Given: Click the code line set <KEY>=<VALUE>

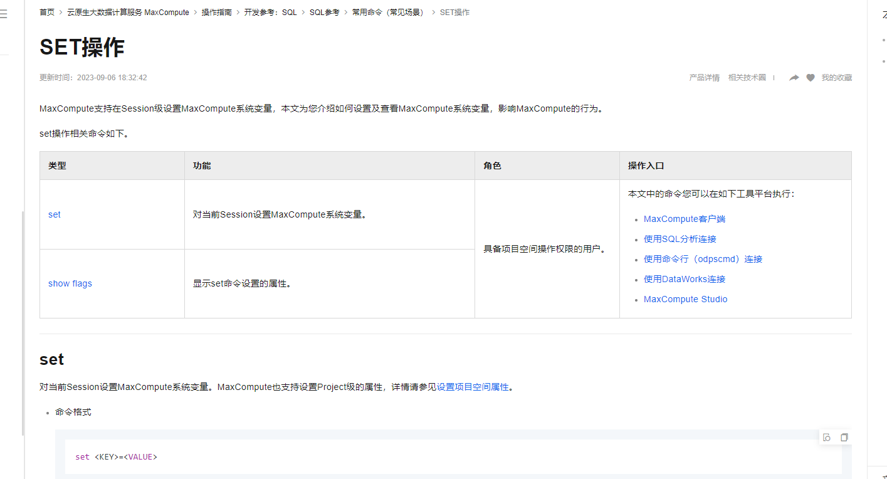Looking at the screenshot, I should 116,457.
